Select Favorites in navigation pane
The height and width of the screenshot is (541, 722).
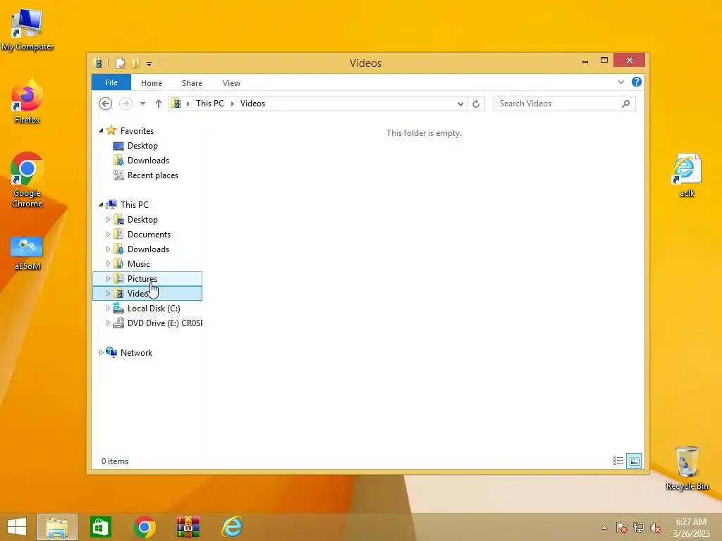tap(137, 131)
